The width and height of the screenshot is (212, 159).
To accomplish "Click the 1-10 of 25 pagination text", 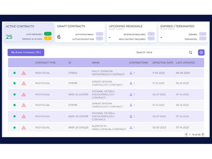I will click(x=195, y=134).
